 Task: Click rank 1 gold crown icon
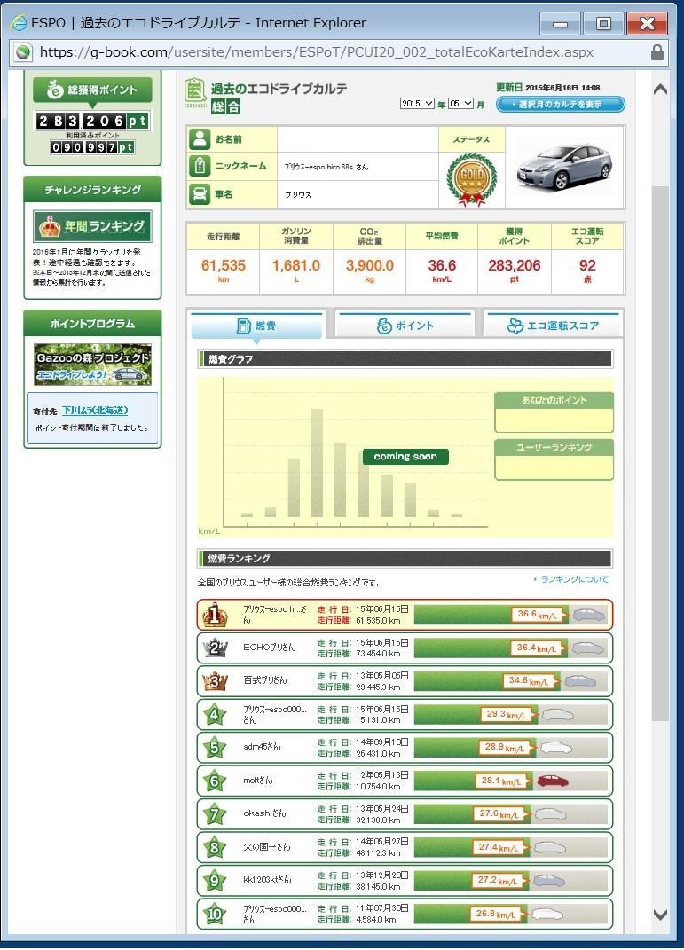point(215,615)
